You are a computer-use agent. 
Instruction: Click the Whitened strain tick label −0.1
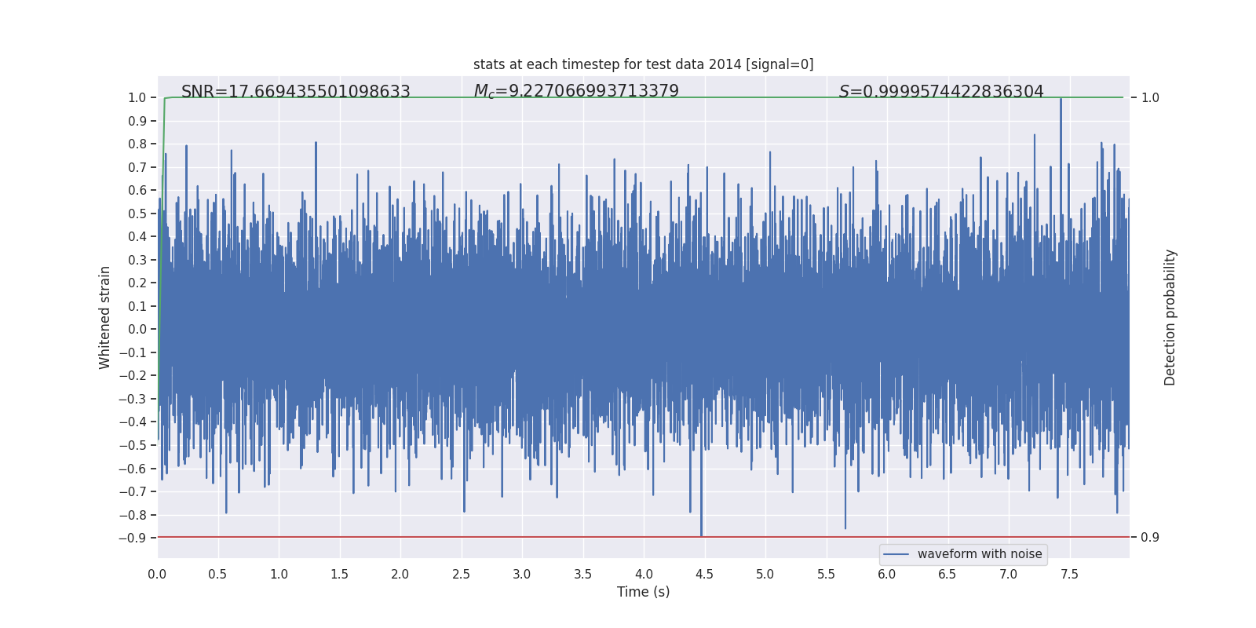coord(133,352)
